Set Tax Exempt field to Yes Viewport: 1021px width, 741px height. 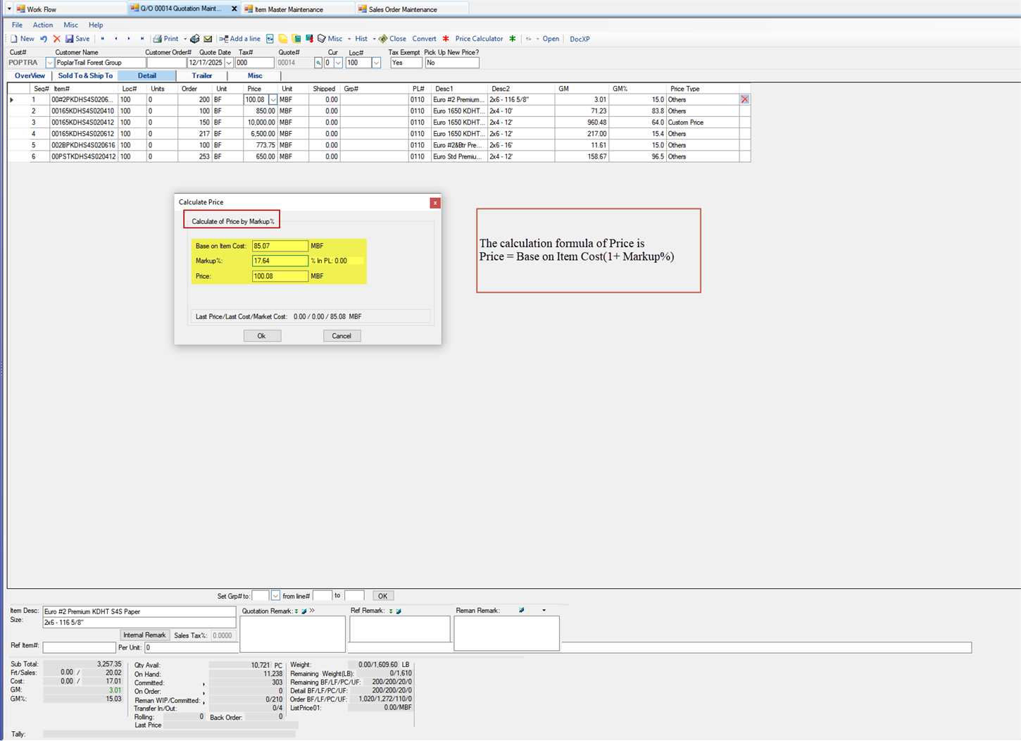406,62
